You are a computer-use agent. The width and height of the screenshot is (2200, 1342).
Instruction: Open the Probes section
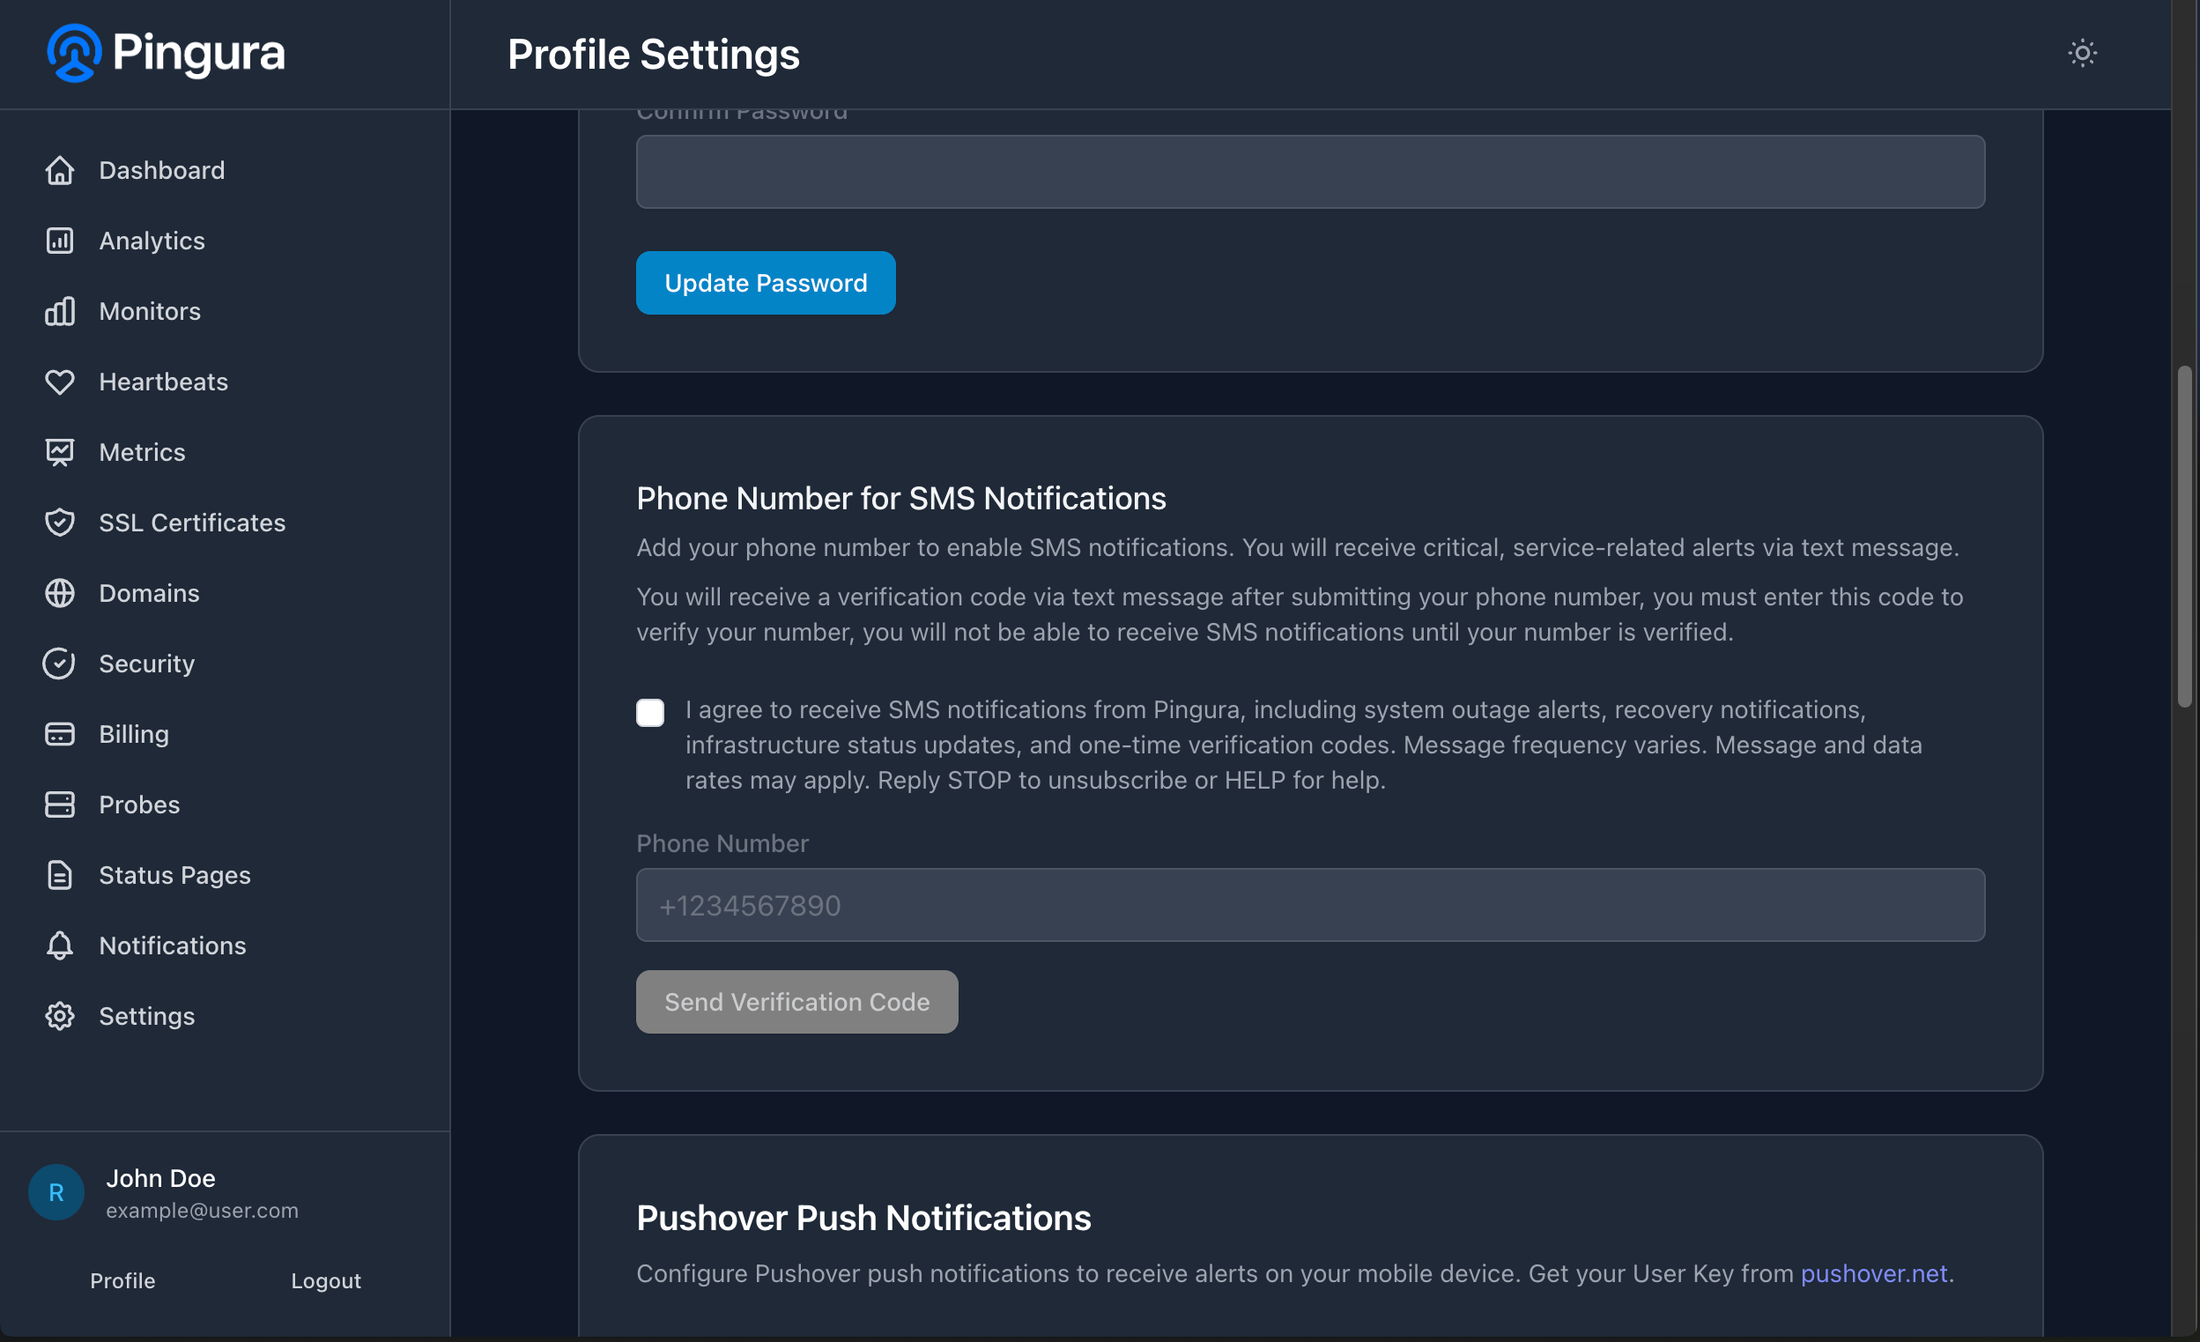tap(138, 804)
